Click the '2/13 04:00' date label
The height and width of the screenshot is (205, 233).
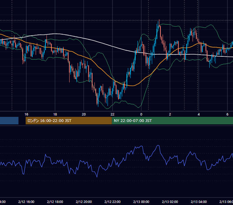(199, 202)
